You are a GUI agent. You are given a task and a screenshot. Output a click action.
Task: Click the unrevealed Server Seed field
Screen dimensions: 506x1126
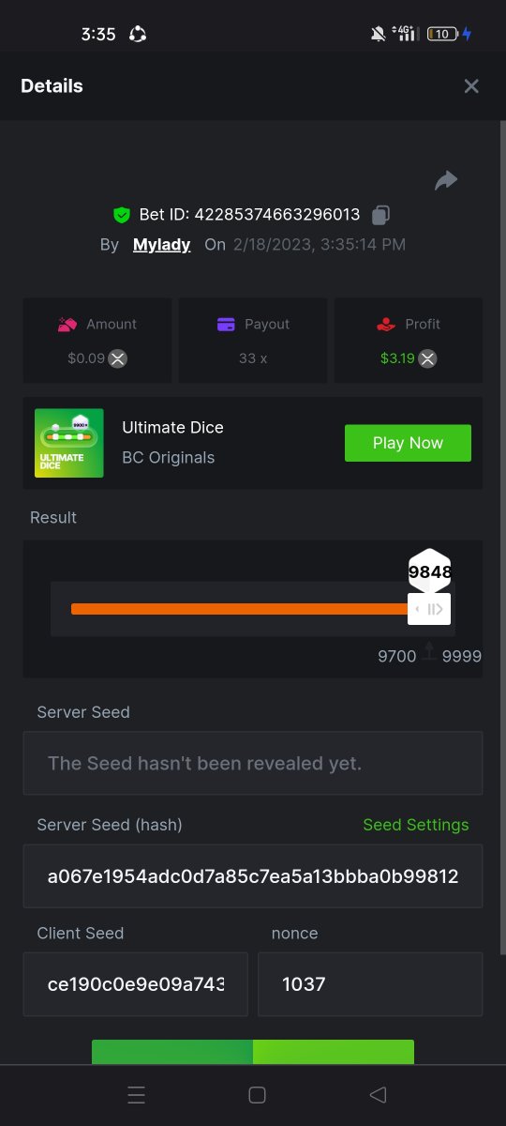coord(253,764)
